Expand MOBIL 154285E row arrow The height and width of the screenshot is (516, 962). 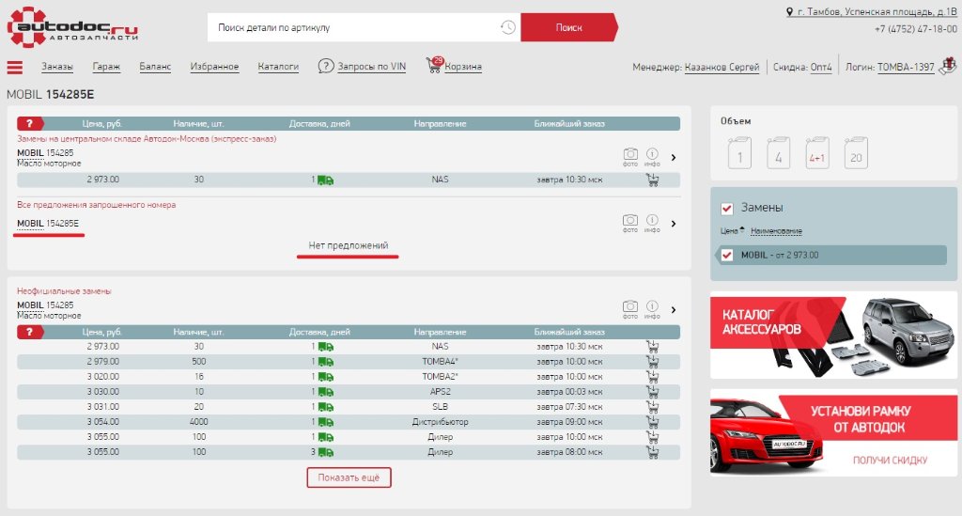674,224
